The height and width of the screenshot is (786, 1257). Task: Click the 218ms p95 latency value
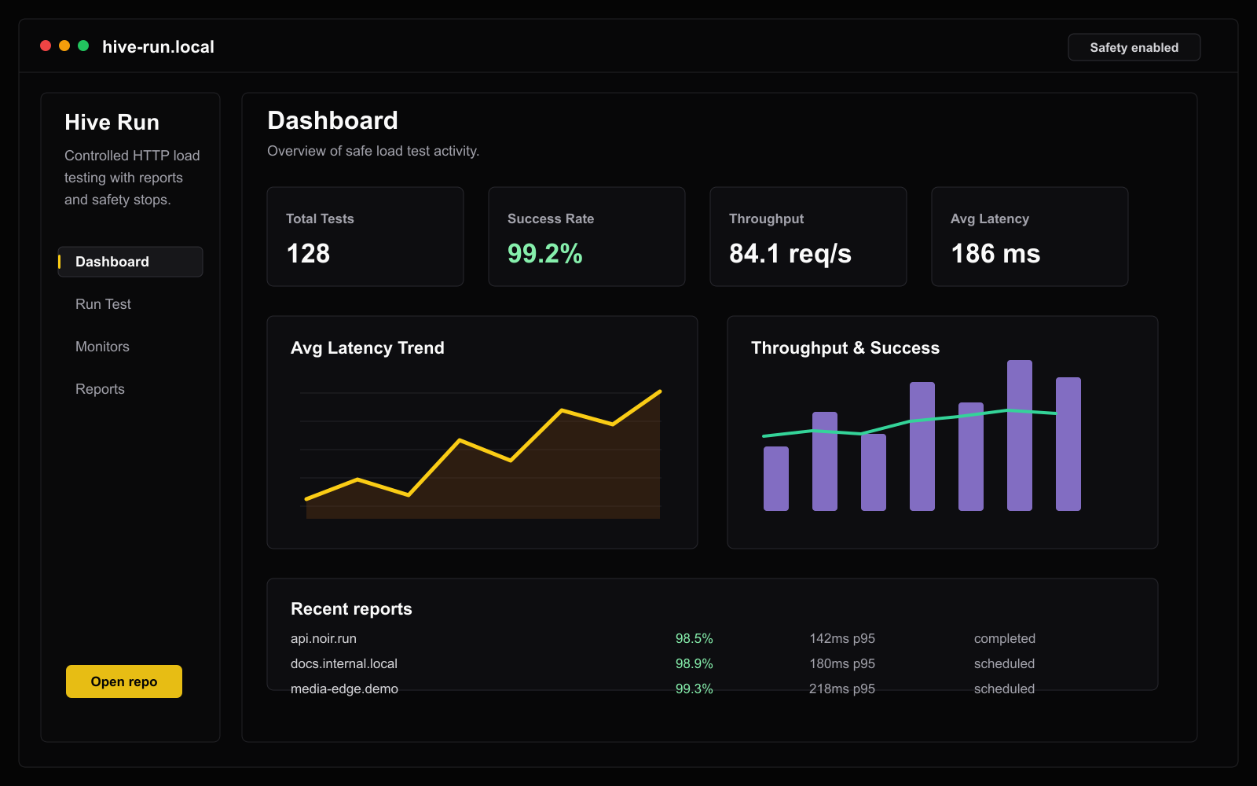pos(842,689)
